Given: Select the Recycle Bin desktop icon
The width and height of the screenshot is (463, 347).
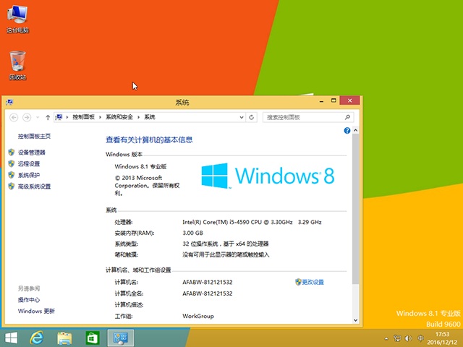Looking at the screenshot, I should point(17,65).
